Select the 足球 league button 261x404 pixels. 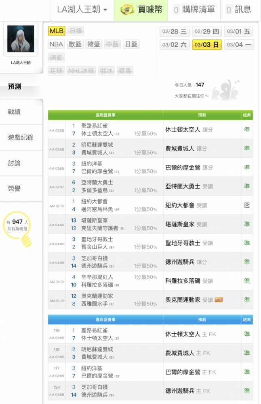[x=56, y=71]
